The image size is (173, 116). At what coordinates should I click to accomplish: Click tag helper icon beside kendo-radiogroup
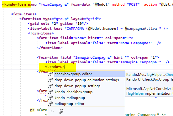51,98
